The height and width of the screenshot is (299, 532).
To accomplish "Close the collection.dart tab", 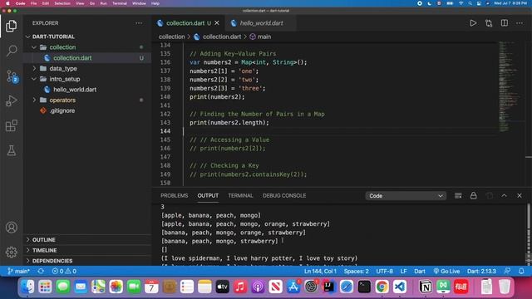I will pos(217,23).
